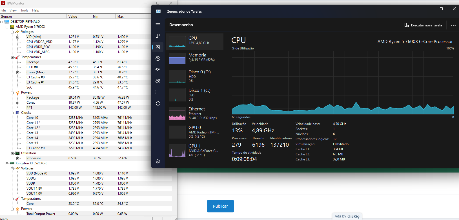The image size is (459, 220).
Task: Click the CPU utilization graph area
Action: click(343, 83)
